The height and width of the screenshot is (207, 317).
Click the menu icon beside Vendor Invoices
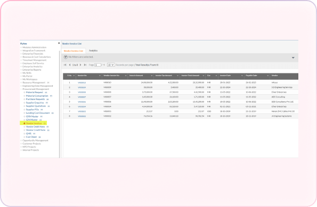45,123
